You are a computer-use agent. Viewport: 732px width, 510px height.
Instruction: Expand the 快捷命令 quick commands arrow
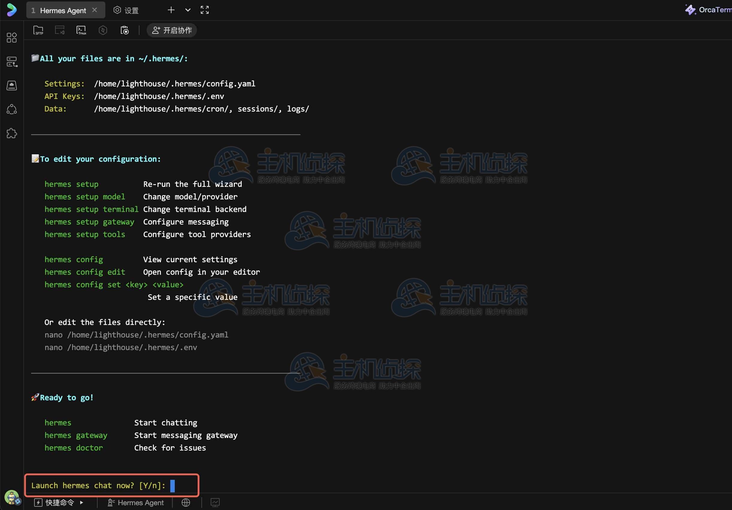pyautogui.click(x=82, y=502)
